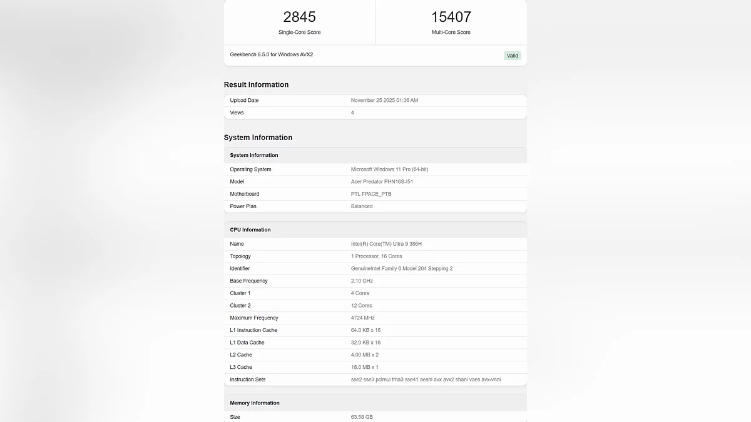Select the 12 Cores cluster value
This screenshot has width=751, height=422.
pyautogui.click(x=362, y=306)
